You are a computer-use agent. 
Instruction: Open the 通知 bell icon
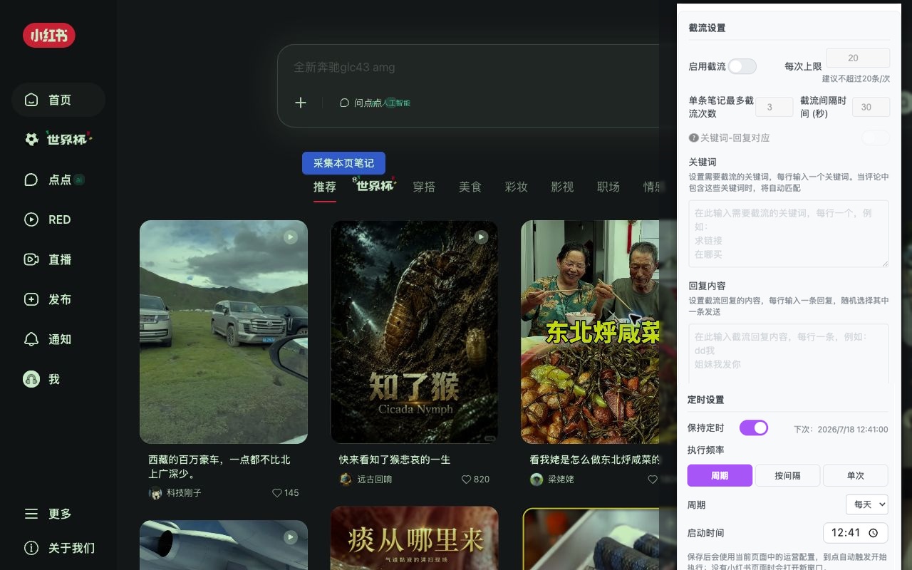[31, 339]
